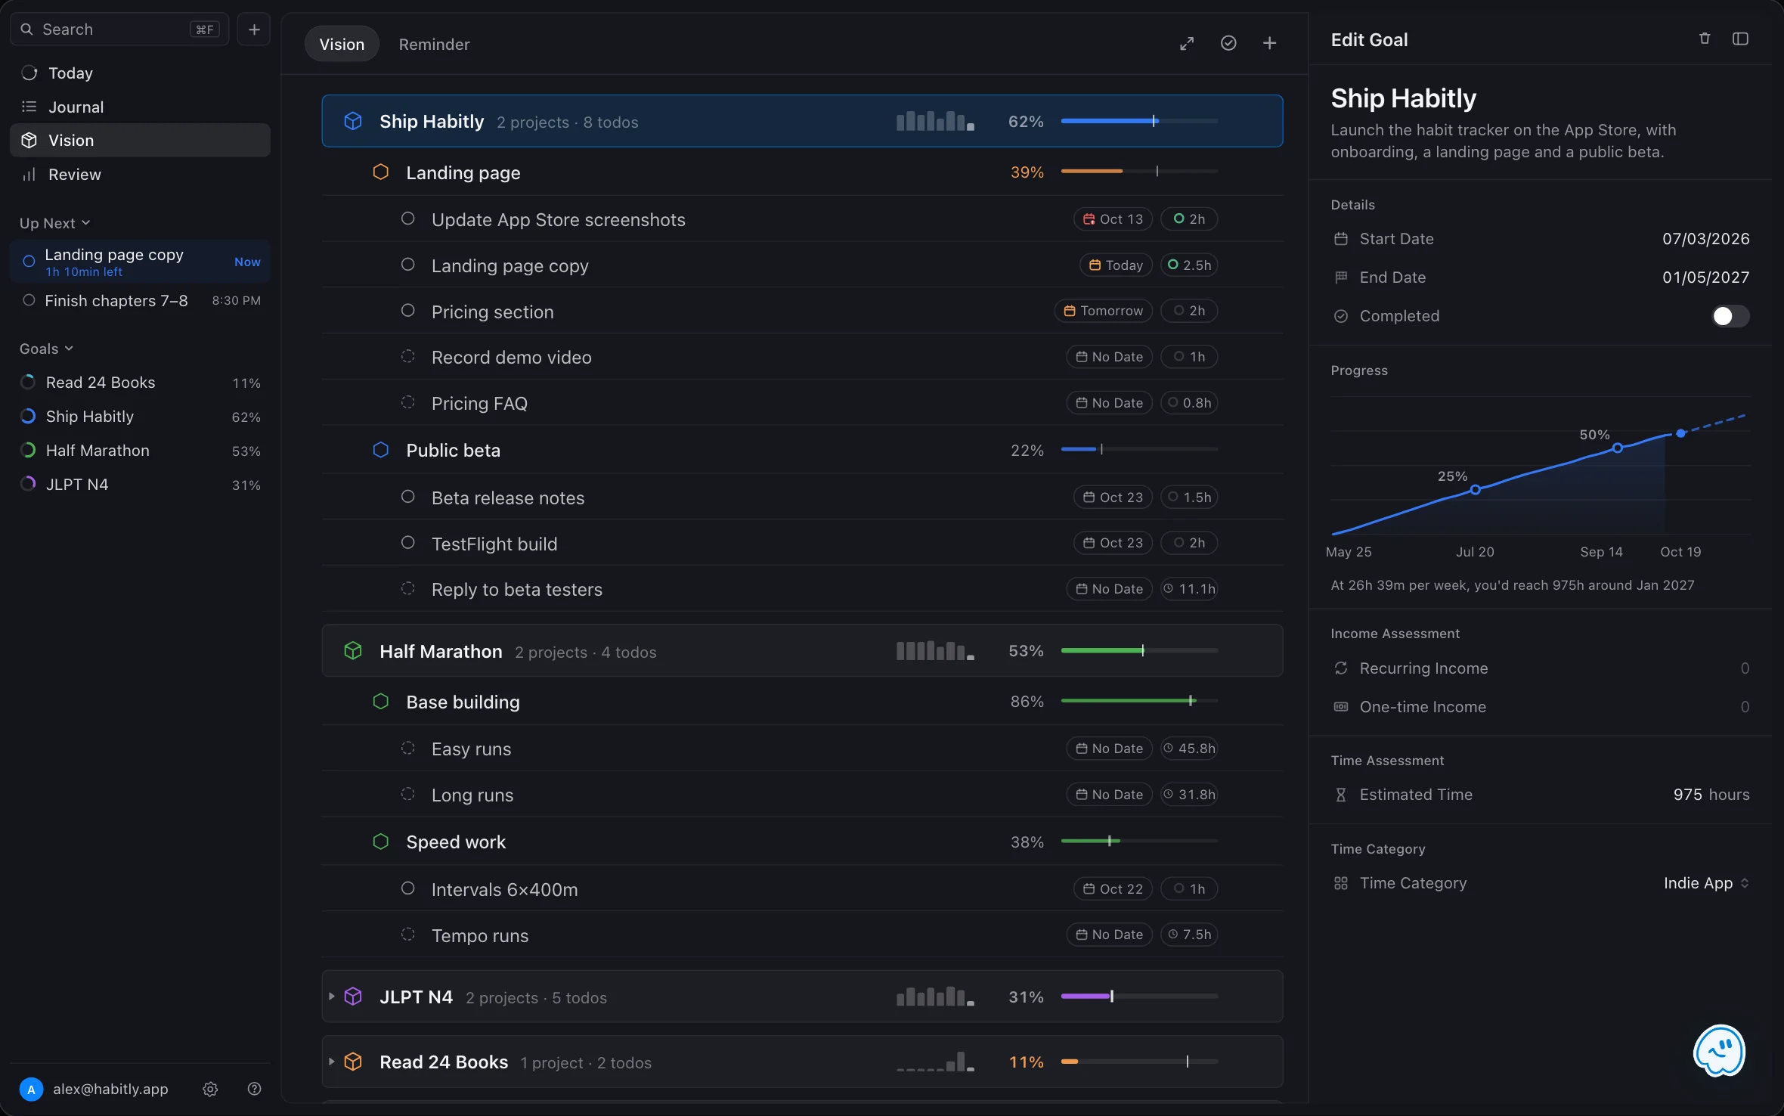Click the Base building hexagon icon

[x=381, y=702]
